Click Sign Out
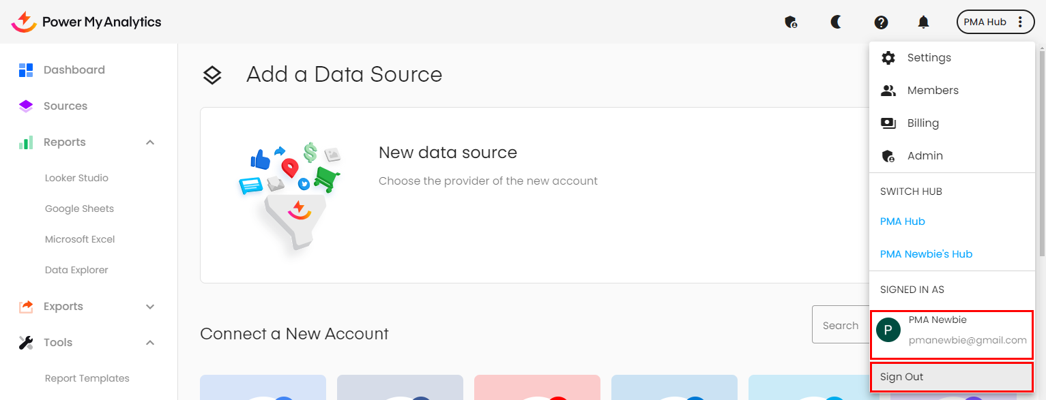1046x400 pixels. (x=901, y=377)
